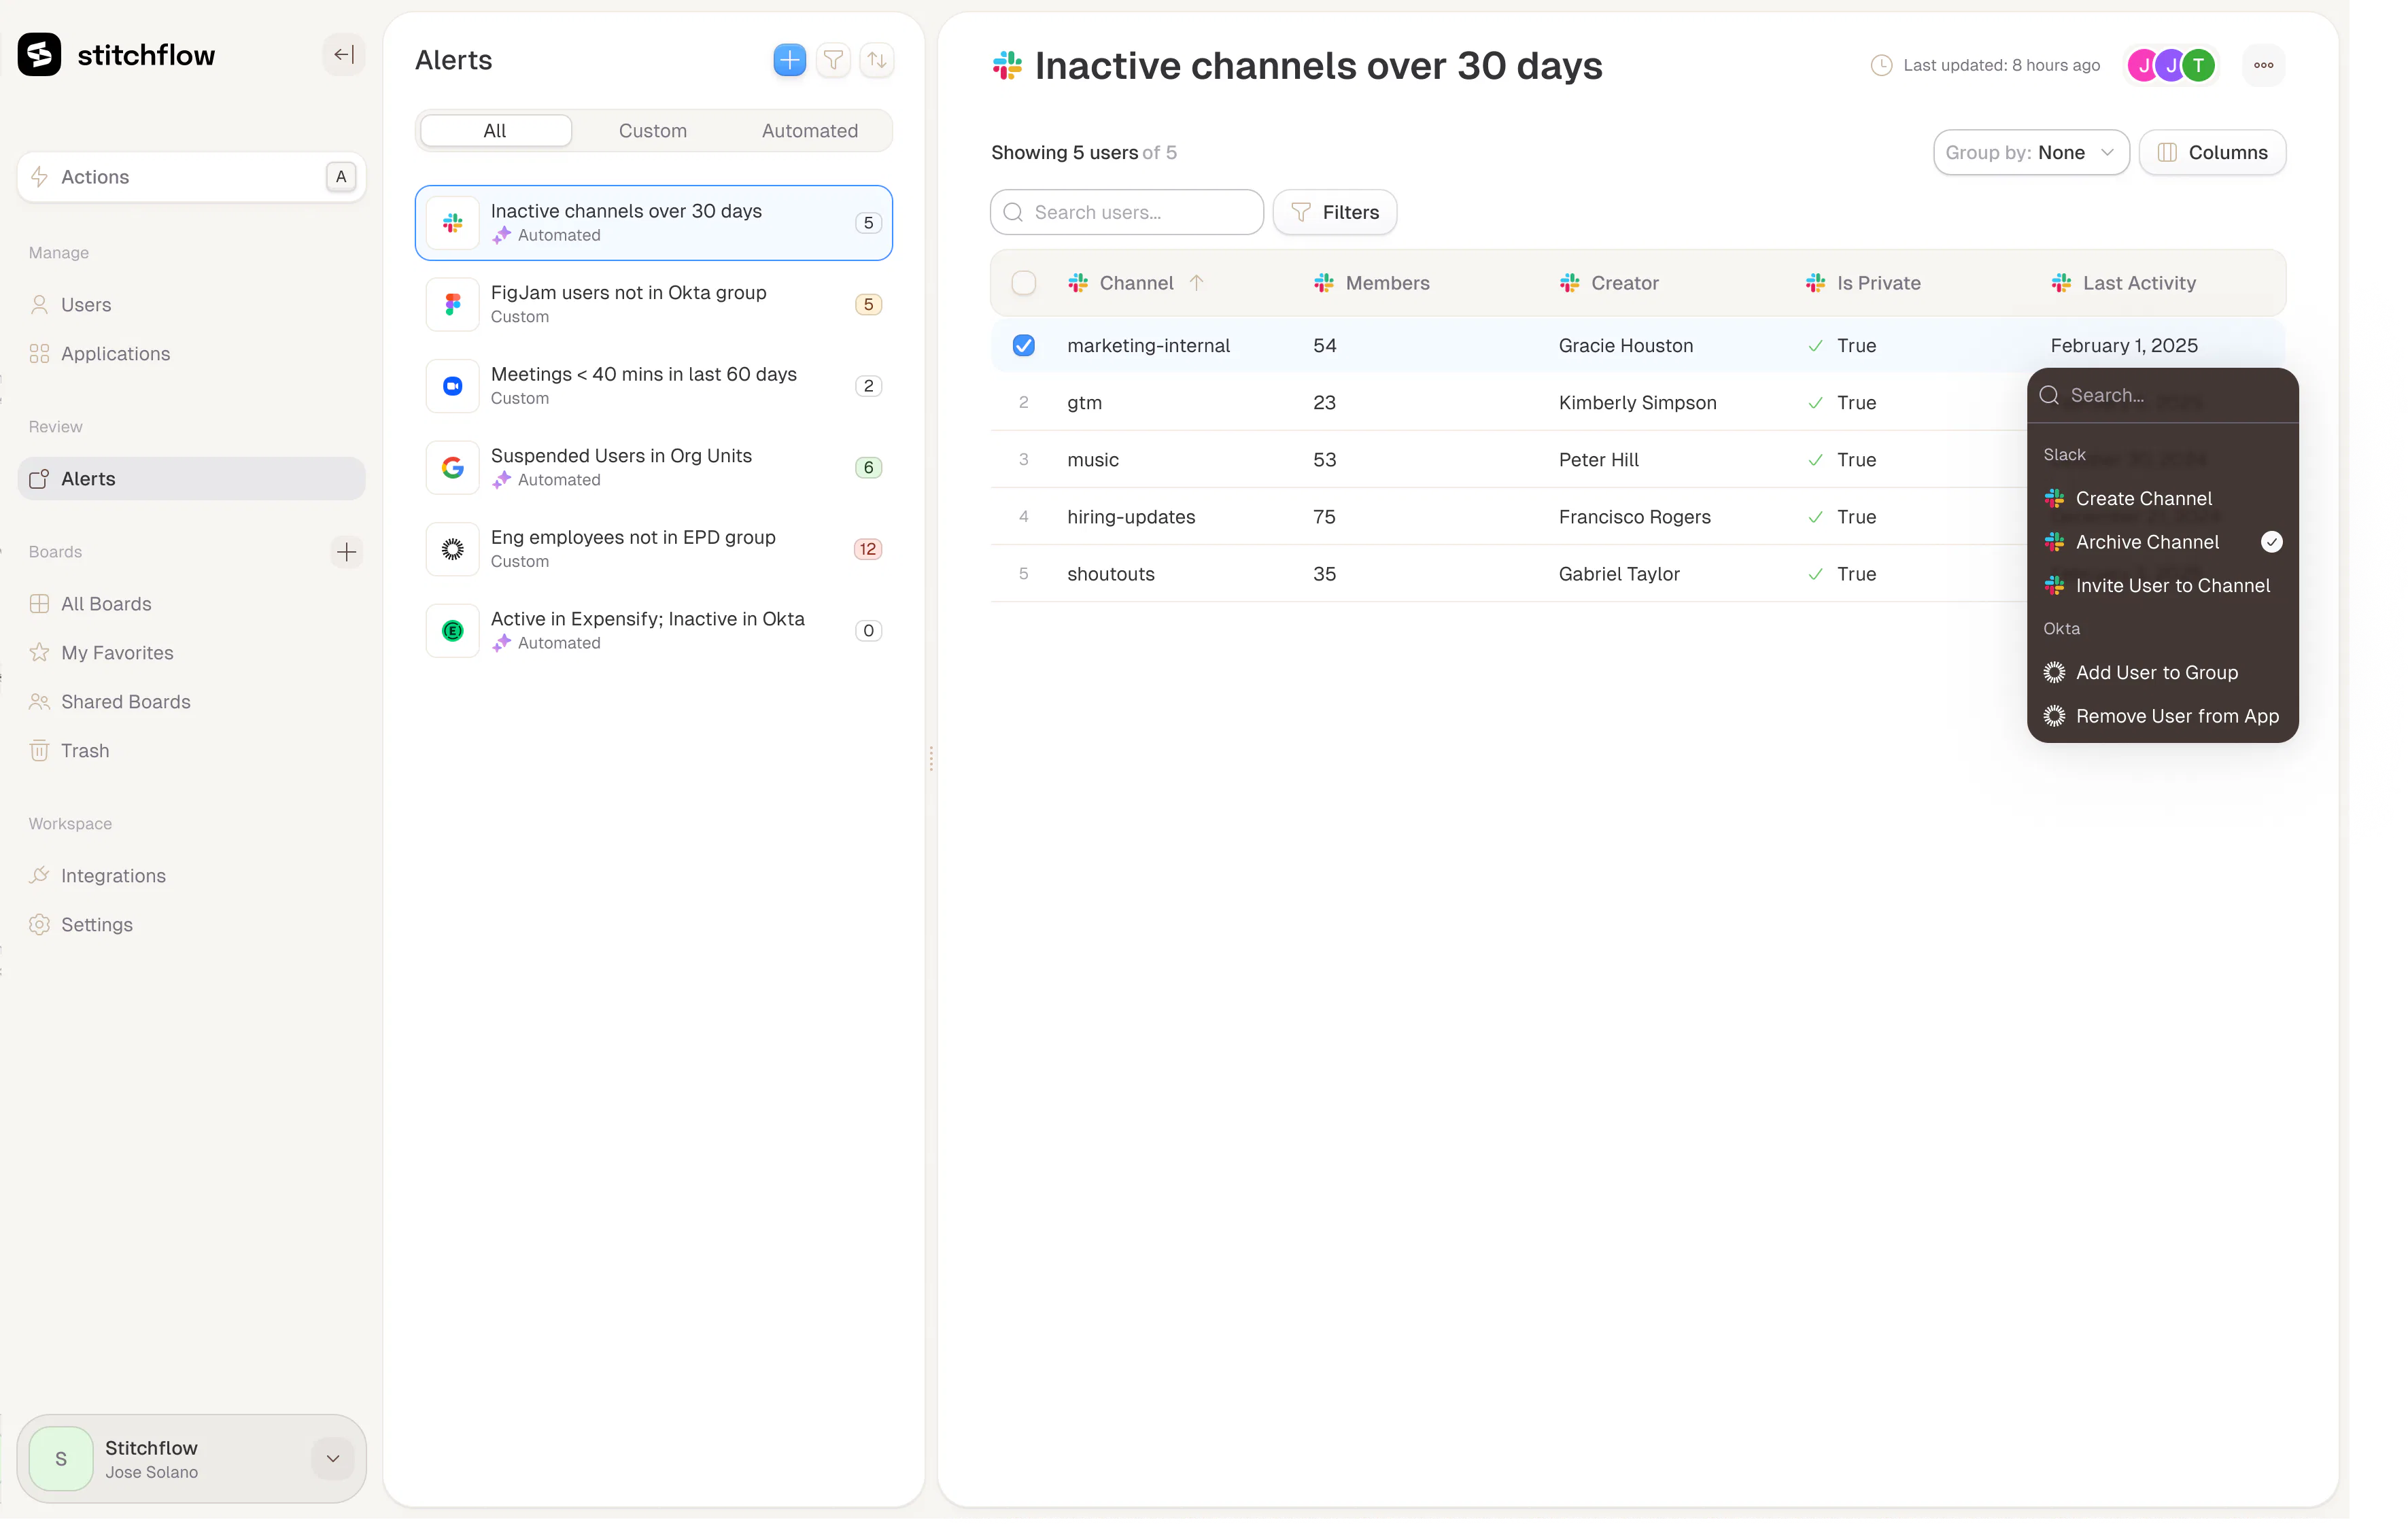2408x1524 pixels.
Task: Uncheck the marketing-internal row checkbox
Action: click(x=1024, y=346)
